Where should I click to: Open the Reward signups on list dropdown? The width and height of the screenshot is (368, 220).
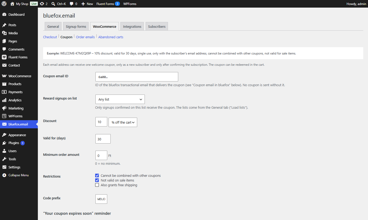point(120,99)
